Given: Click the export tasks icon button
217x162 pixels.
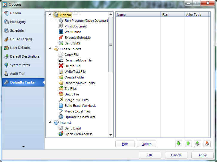Looking at the screenshot, I should (x=207, y=144).
